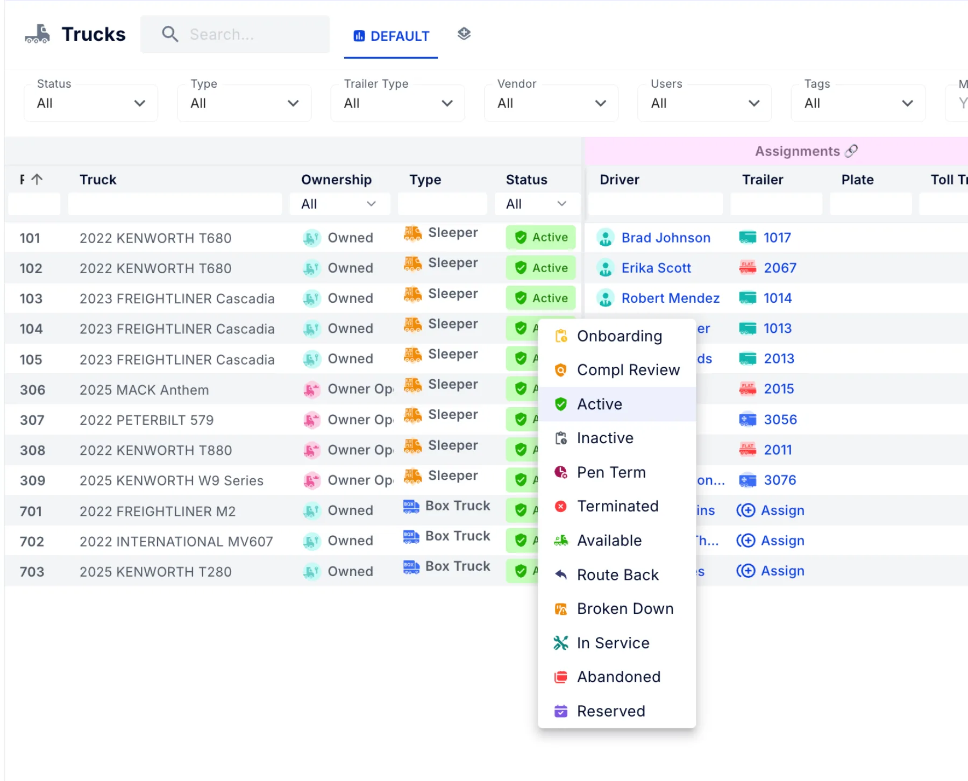Select Terminated from the status menu
The width and height of the screenshot is (968, 781).
click(617, 506)
